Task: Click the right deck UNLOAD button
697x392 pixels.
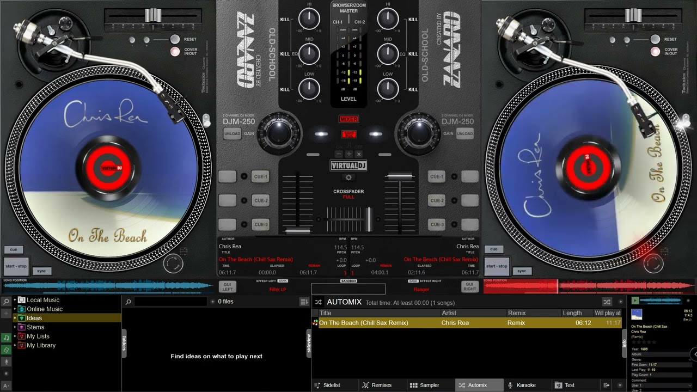Action: [465, 134]
